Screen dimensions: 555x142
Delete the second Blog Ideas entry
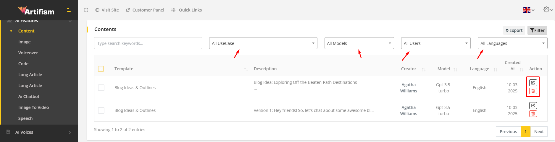point(533,114)
